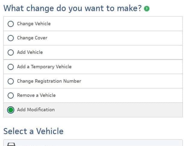
Task: Click the 'What change do you want to make?' heading
Action: [72, 8]
